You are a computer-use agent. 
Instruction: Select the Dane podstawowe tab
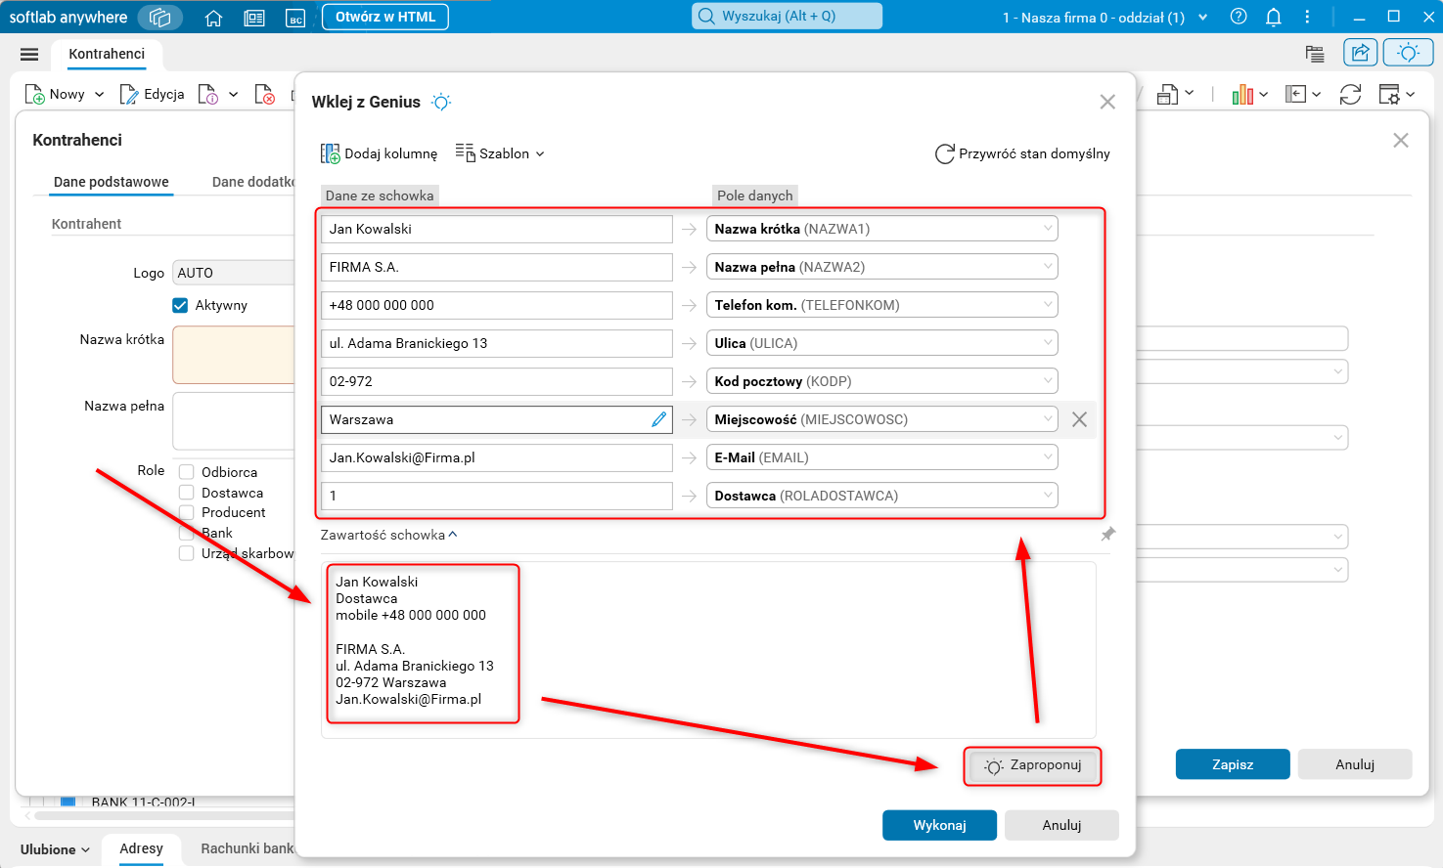[x=112, y=182]
